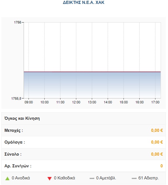This screenshot has height=185, width=168.
Task: Click the Ομόλογα label
Action: click(15, 142)
